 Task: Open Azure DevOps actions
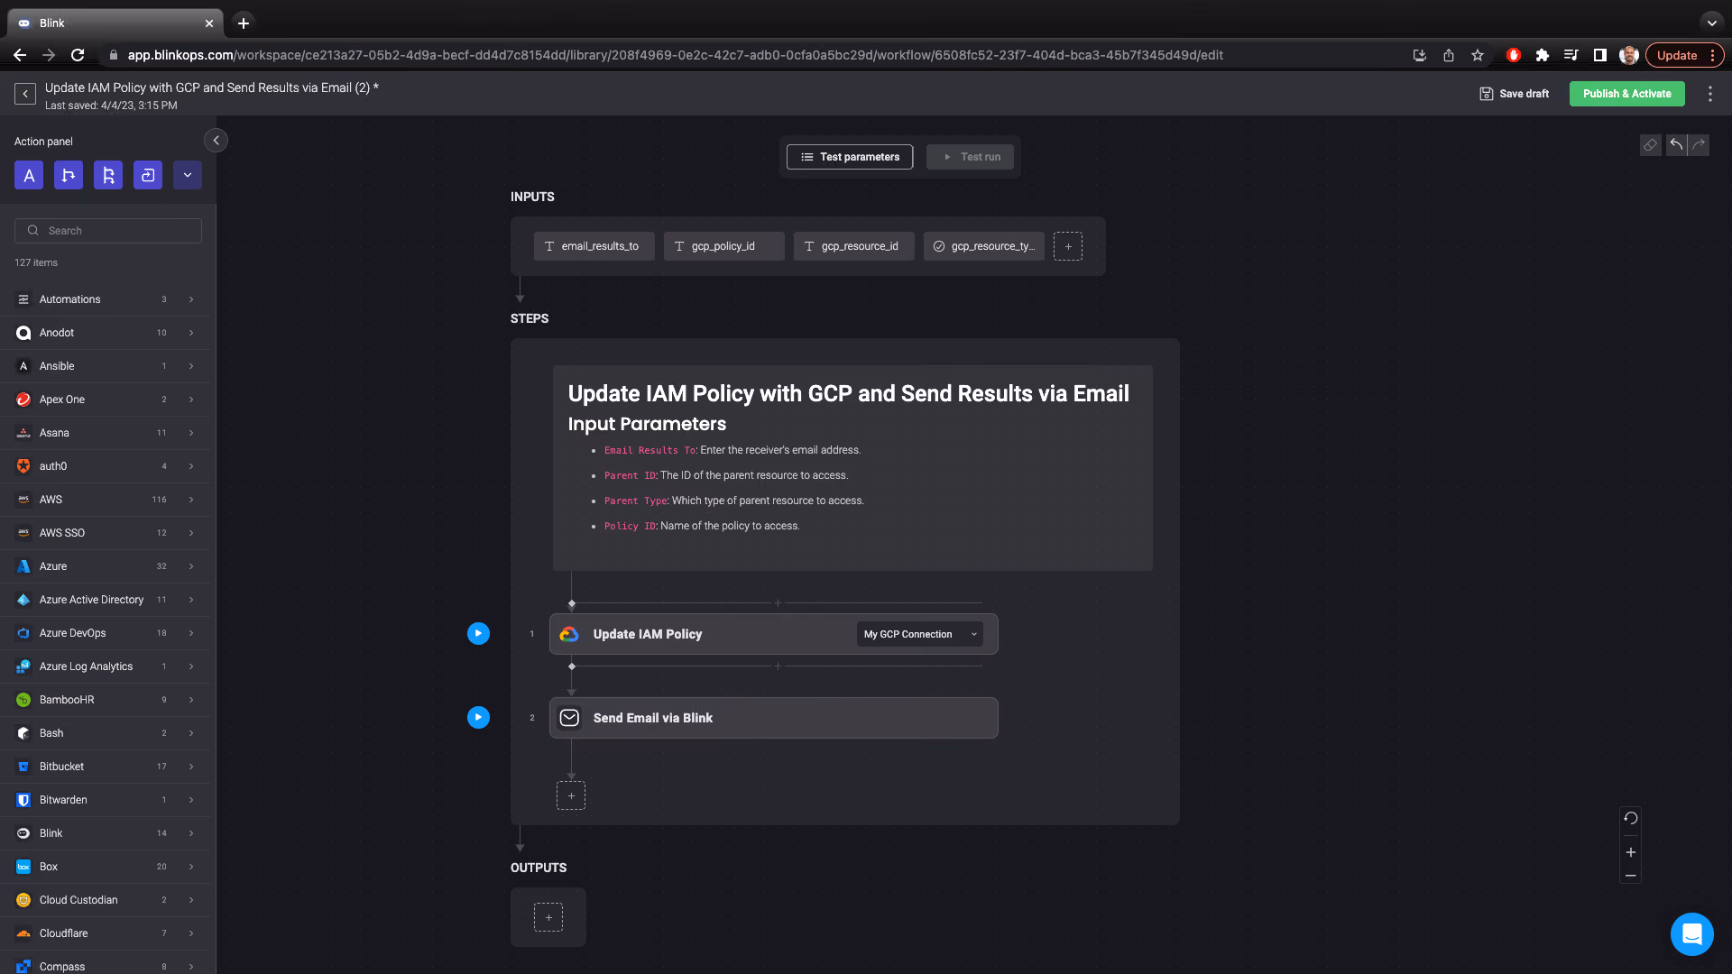(x=105, y=633)
